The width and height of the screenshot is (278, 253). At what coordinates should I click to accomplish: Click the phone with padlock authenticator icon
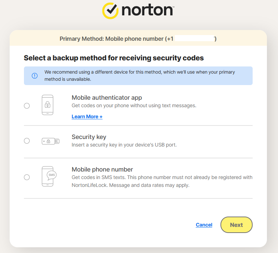48,105
